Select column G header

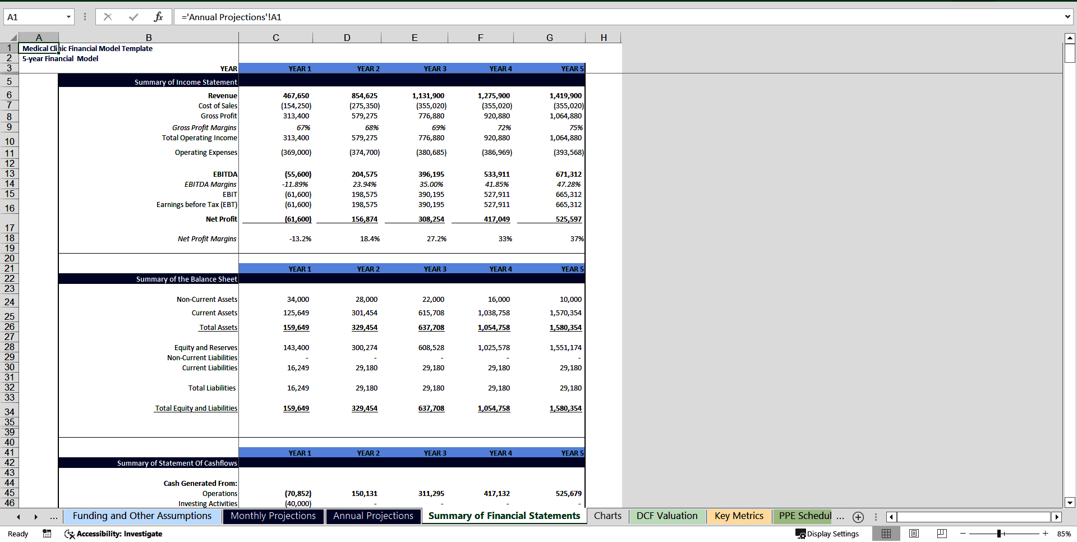point(549,38)
